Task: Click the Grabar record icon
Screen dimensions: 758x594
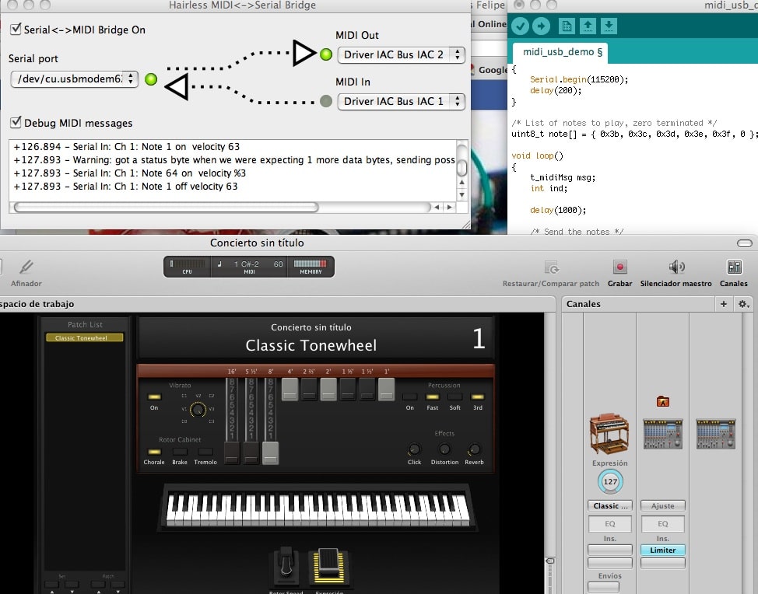Action: (x=620, y=267)
